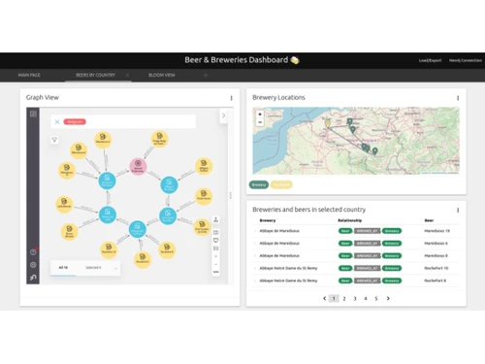The height and width of the screenshot is (364, 485).
Task: Fit graph to screen icon
Action: pos(216,248)
